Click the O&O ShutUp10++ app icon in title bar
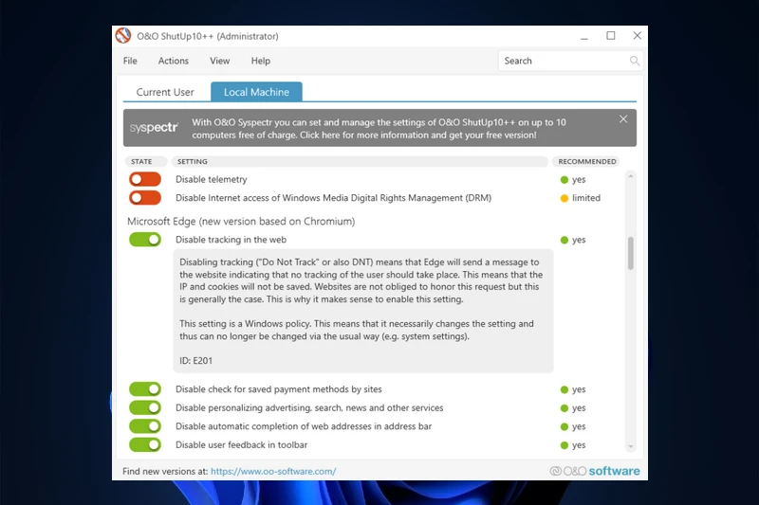The height and width of the screenshot is (505, 759). [123, 36]
